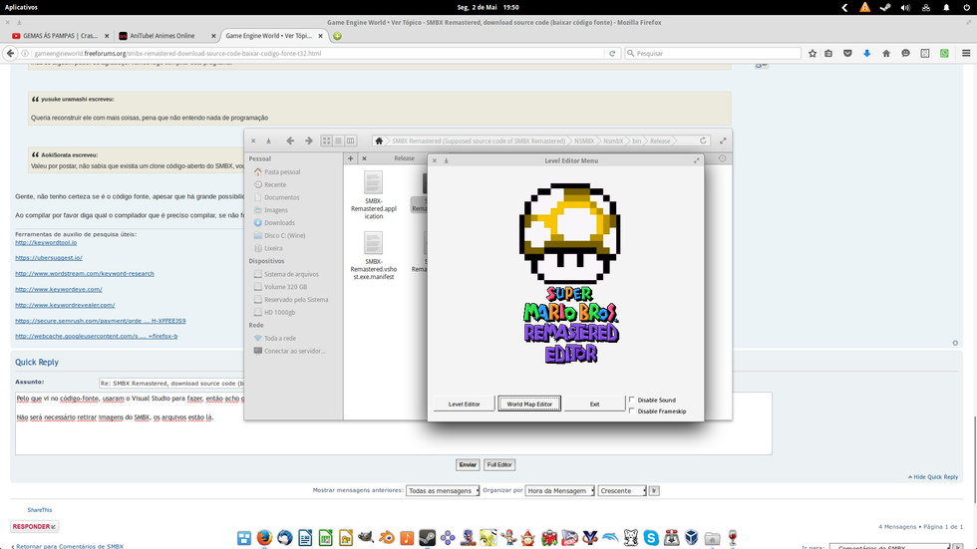Open the Crescente order dropdown
This screenshot has width=977, height=549.
click(x=622, y=490)
